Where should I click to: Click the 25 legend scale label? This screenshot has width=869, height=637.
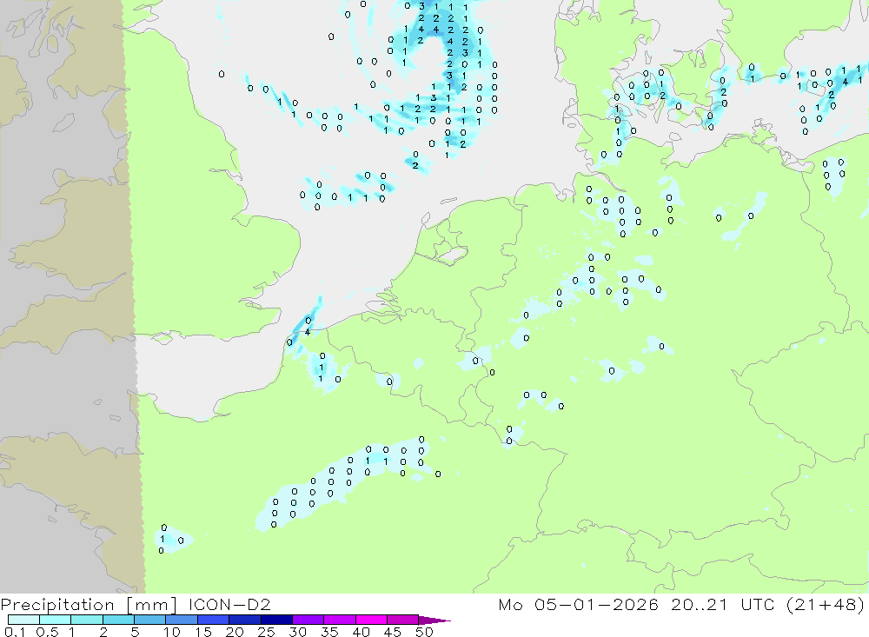pos(267,632)
